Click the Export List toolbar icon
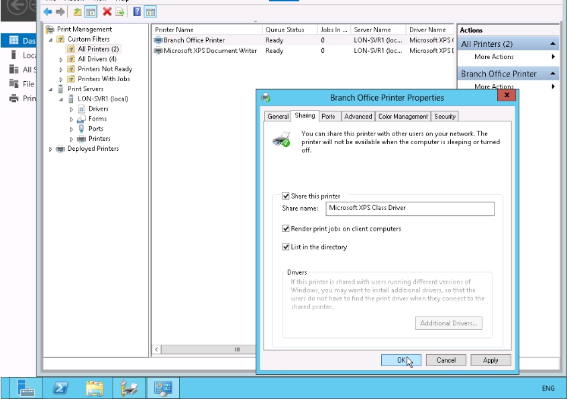Screen dimensions: 569x399 coord(120,12)
